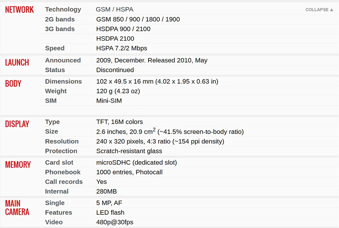Select the Dimensions label link
The image size is (339, 228).
coord(63,81)
